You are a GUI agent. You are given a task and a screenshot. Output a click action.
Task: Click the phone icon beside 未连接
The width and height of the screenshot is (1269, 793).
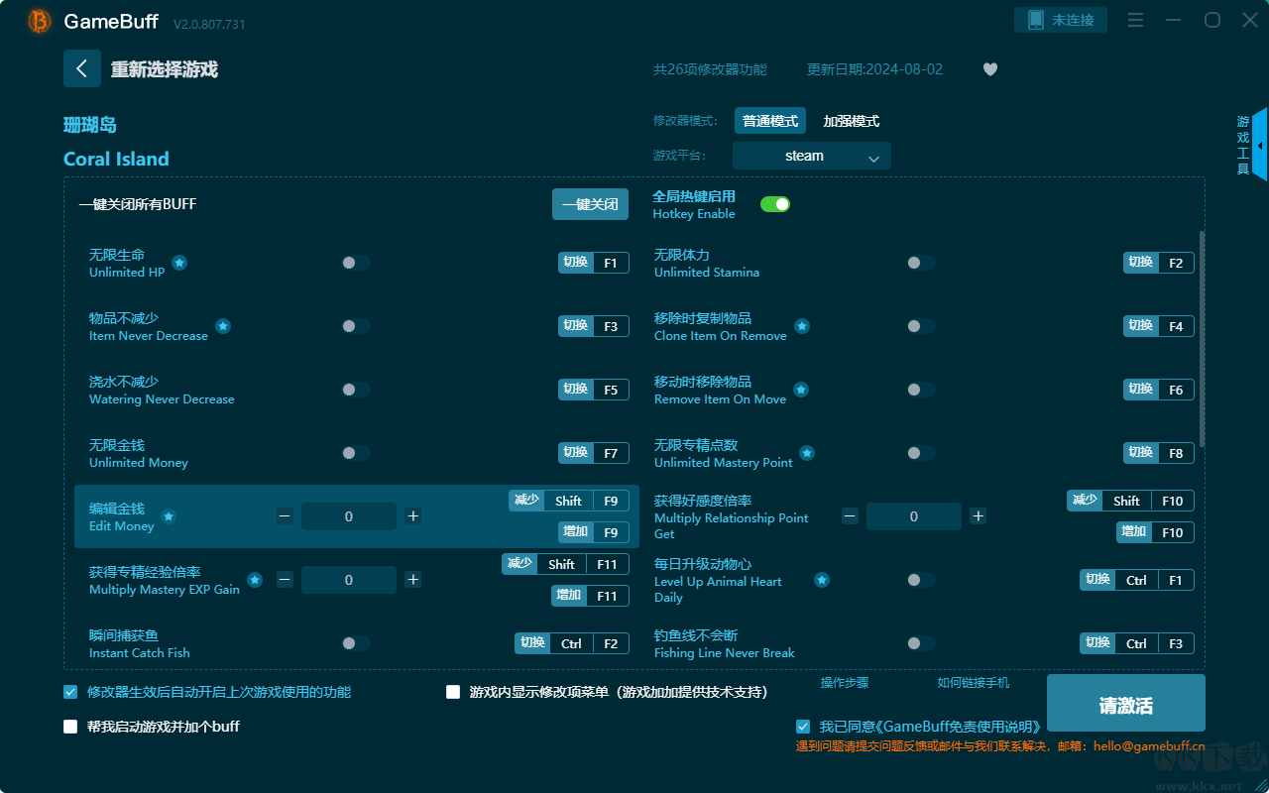[x=1036, y=20]
